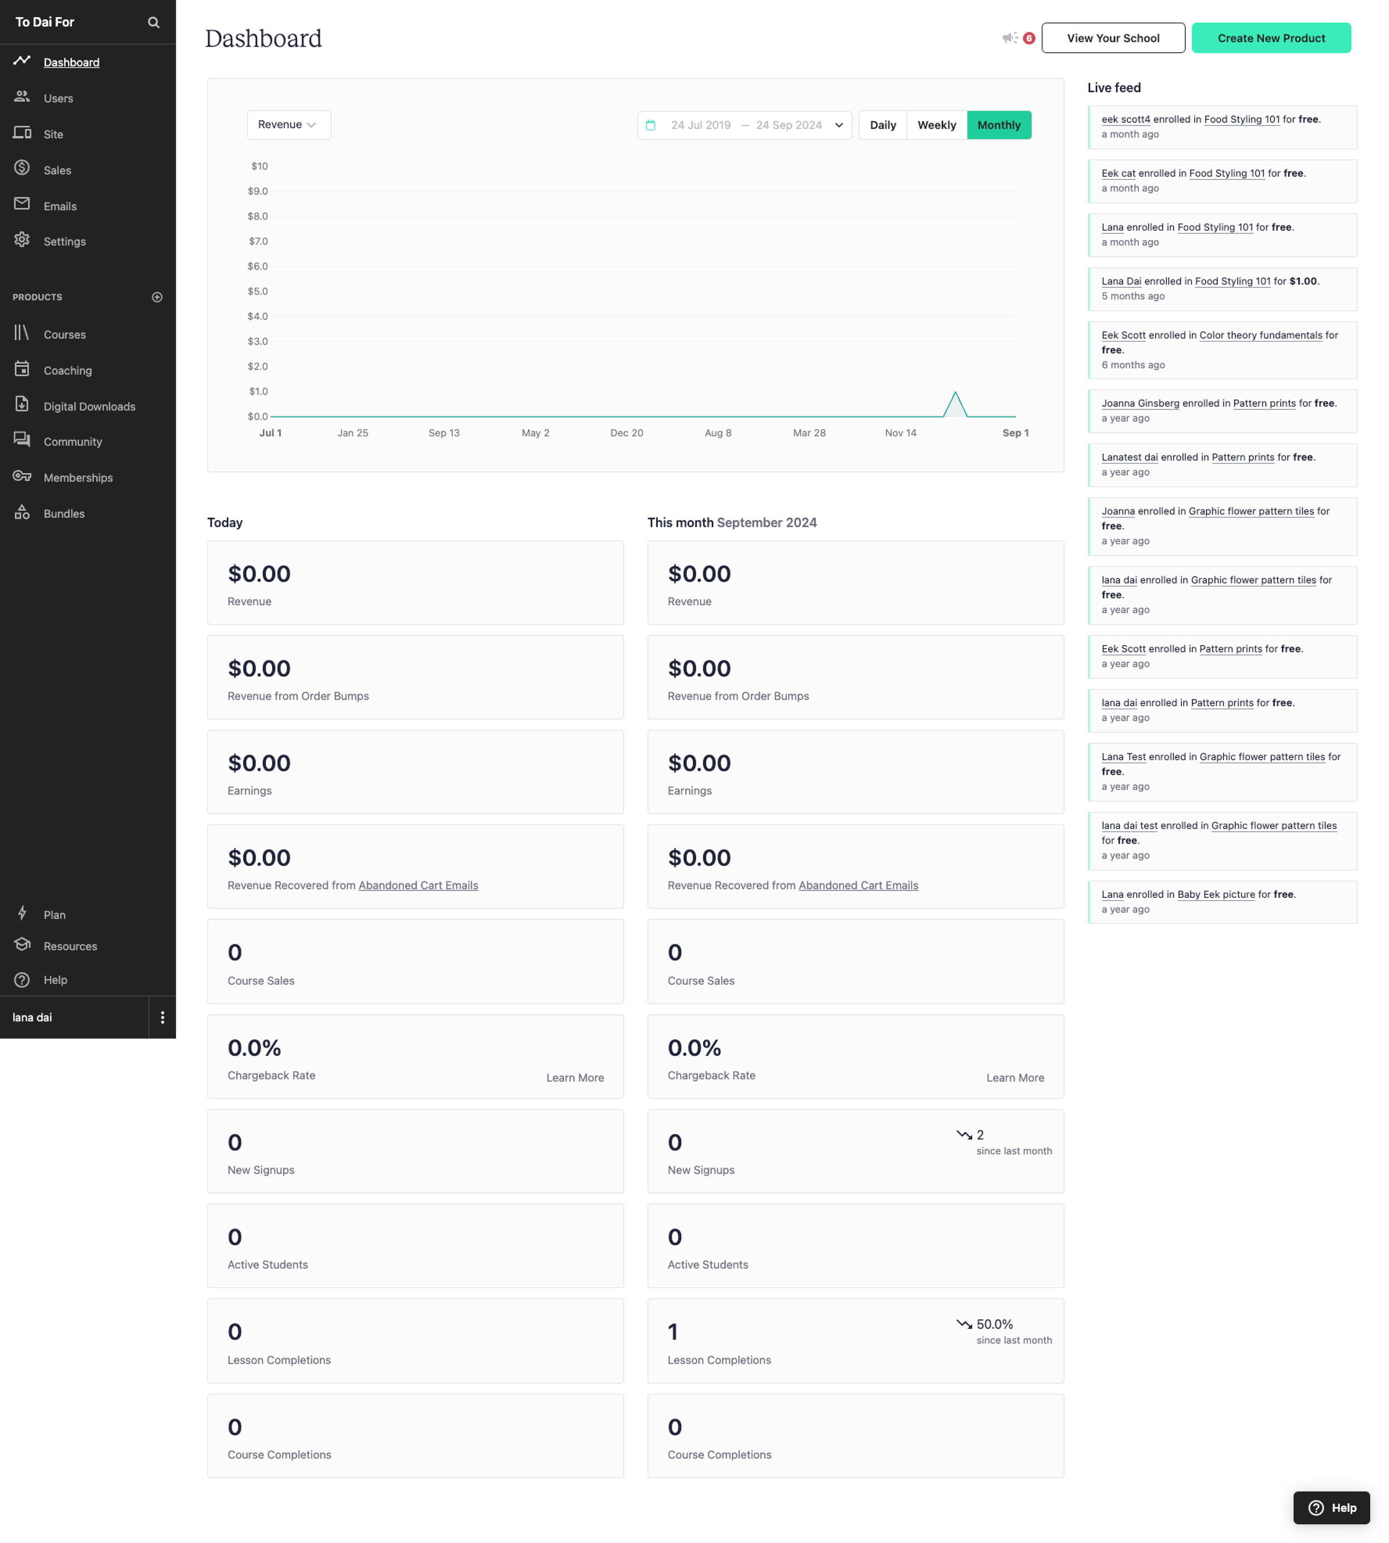Open the Memberships key icon
The image size is (1389, 1543).
(22, 477)
